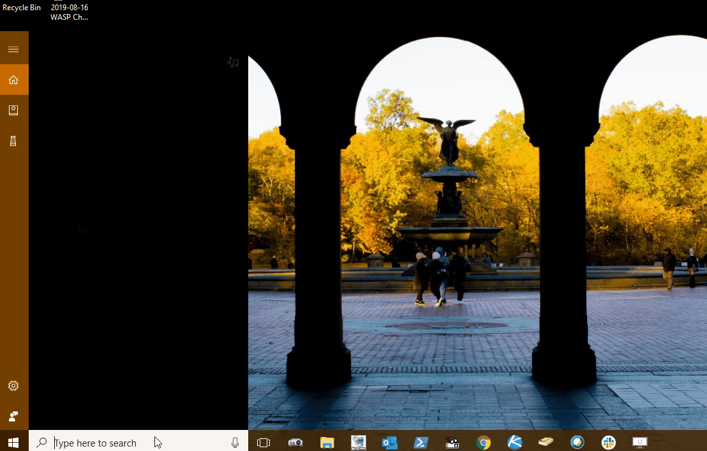
Task: Select the Recycle Bin desktop shortcut
Action: point(22,8)
